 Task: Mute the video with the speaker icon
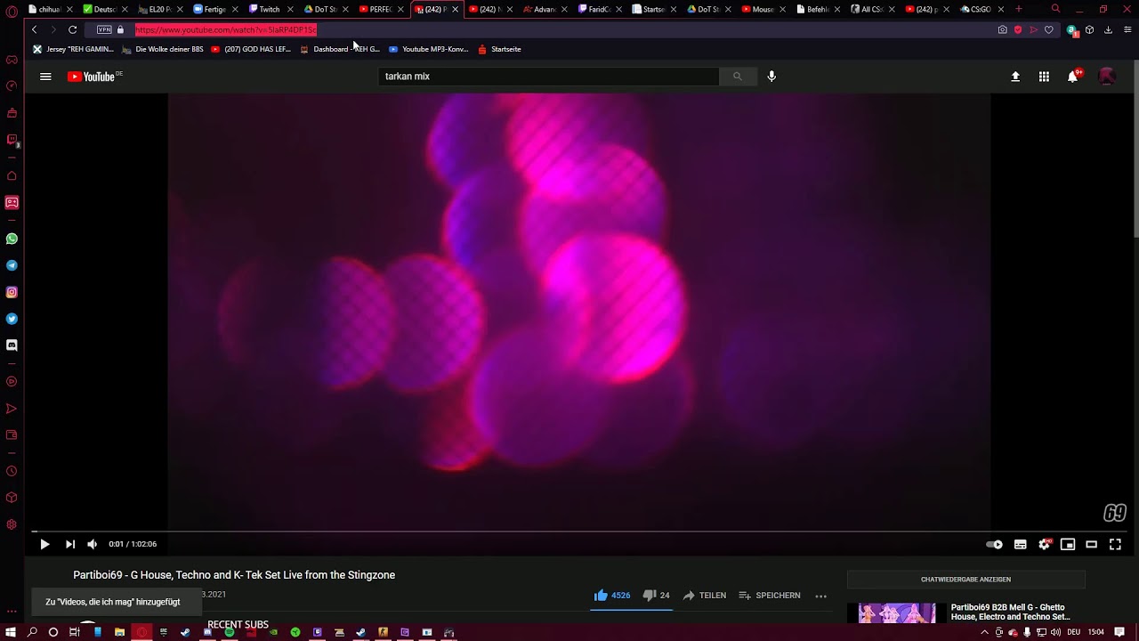coord(92,544)
